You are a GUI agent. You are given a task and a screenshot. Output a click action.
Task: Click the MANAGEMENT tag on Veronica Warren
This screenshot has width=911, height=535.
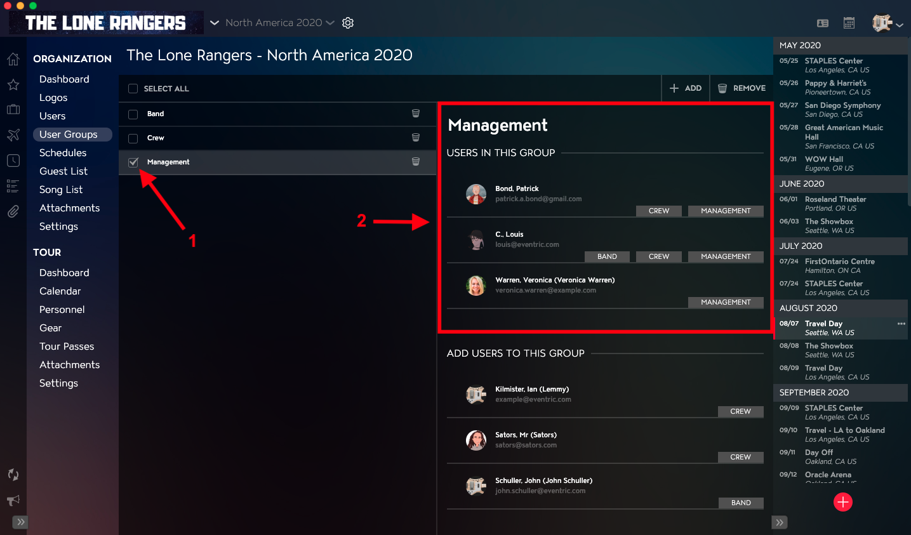tap(726, 302)
